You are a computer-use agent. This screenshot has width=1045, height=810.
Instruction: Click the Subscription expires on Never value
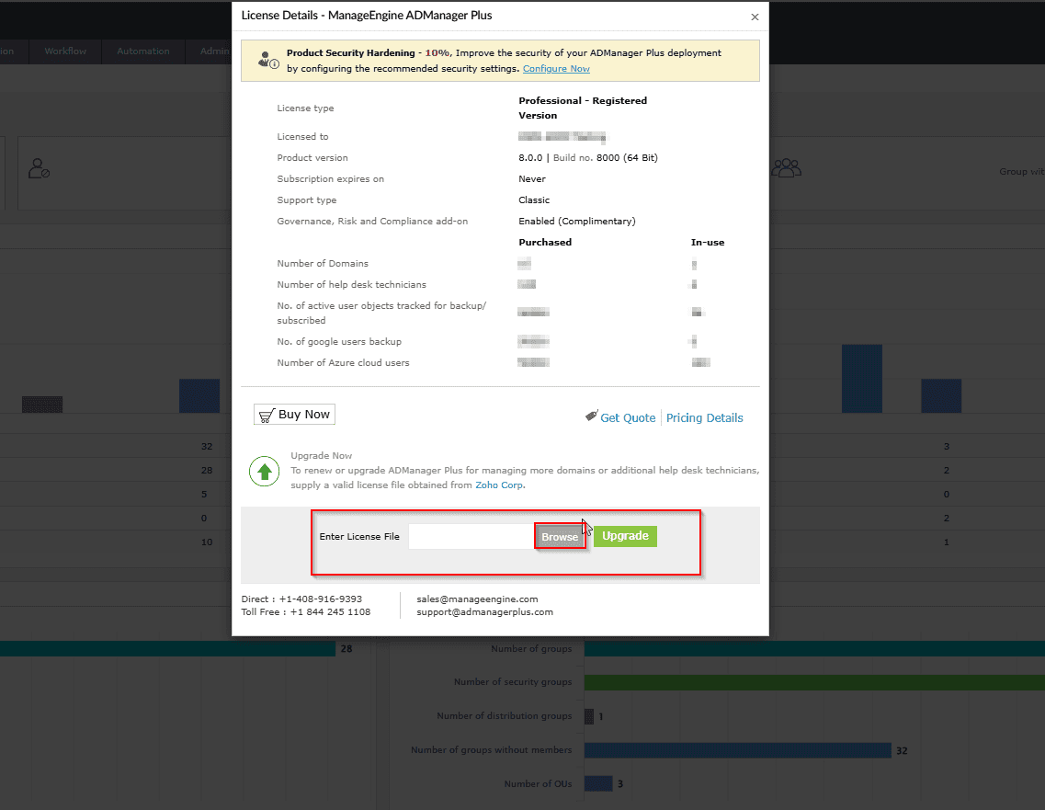[x=532, y=179]
